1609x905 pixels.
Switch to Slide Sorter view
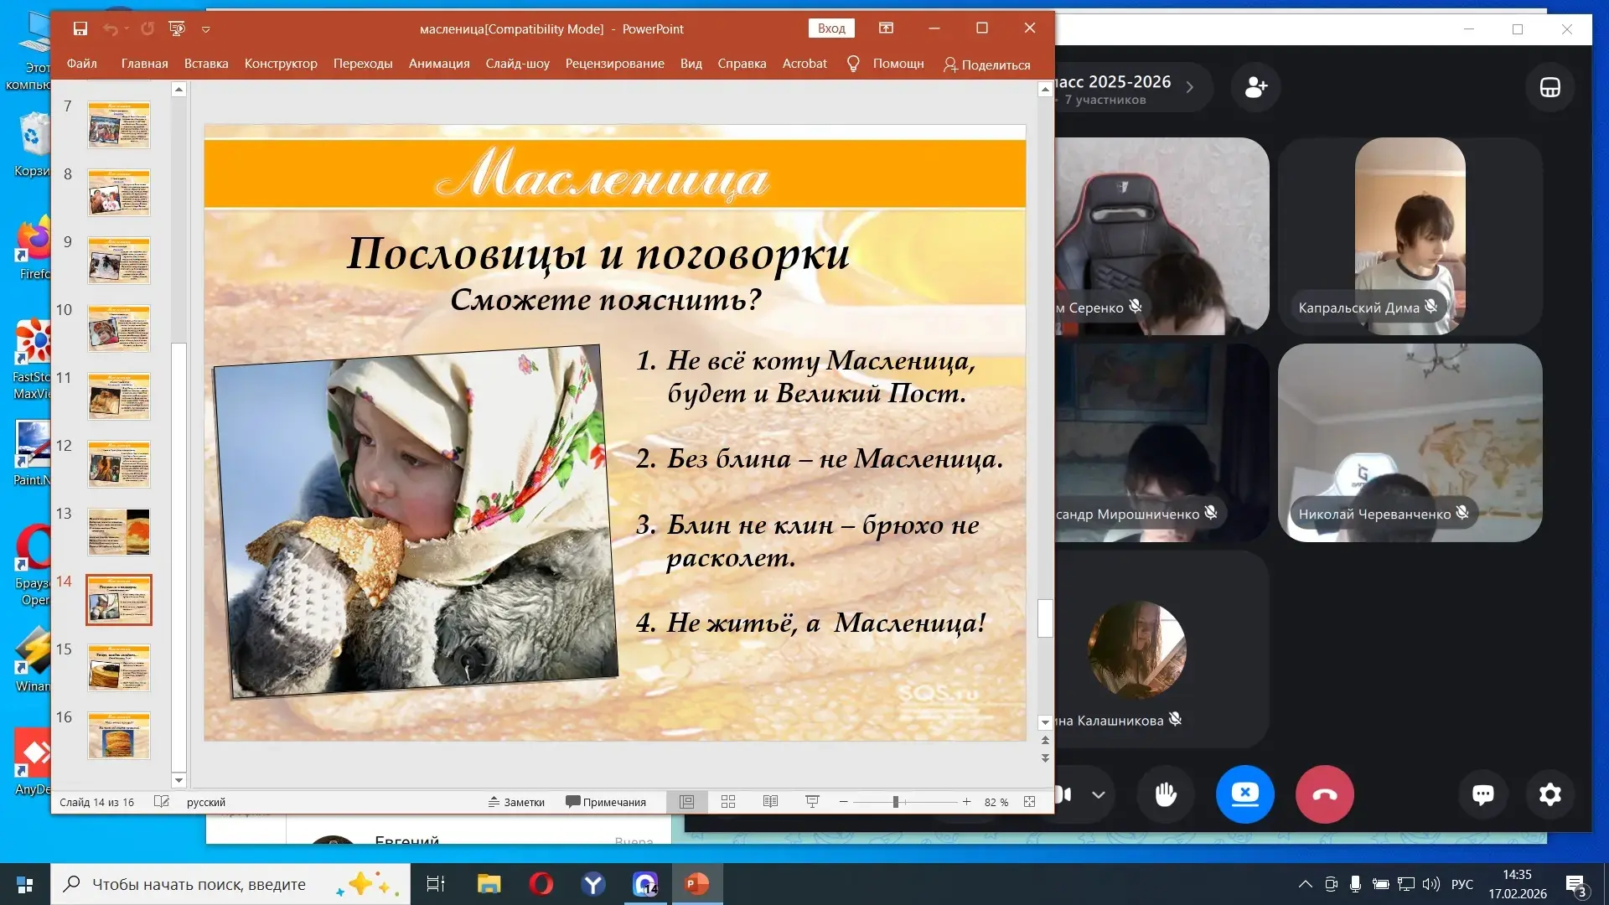point(728,802)
